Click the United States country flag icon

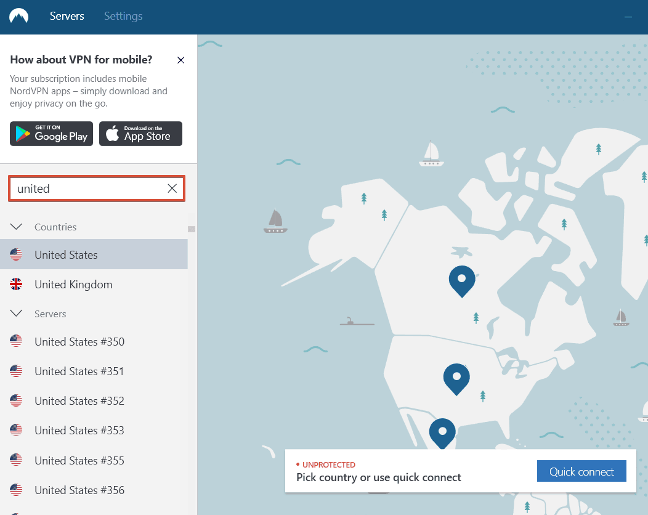(x=16, y=254)
